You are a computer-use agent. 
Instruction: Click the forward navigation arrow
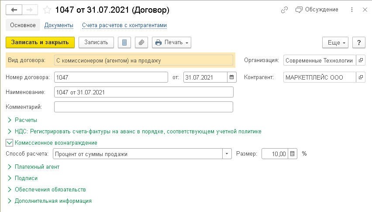pos(30,10)
